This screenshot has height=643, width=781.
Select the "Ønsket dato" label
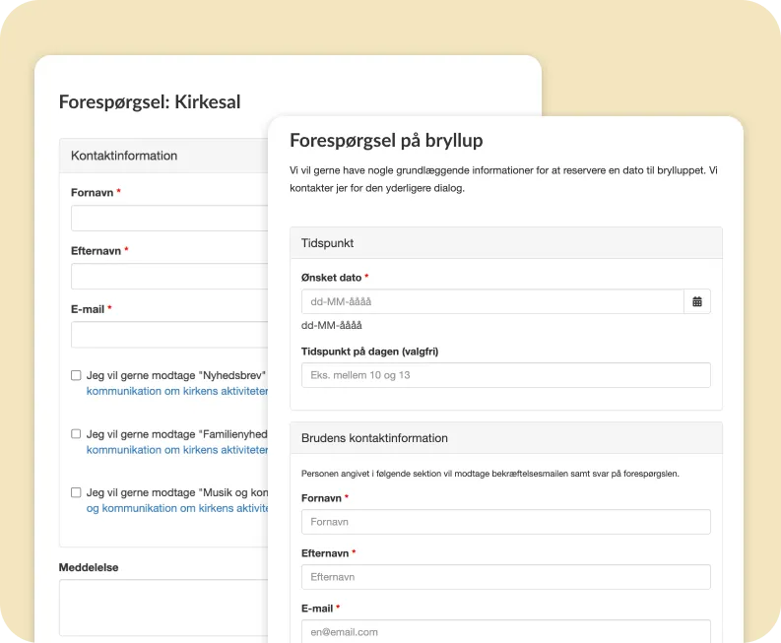click(331, 278)
